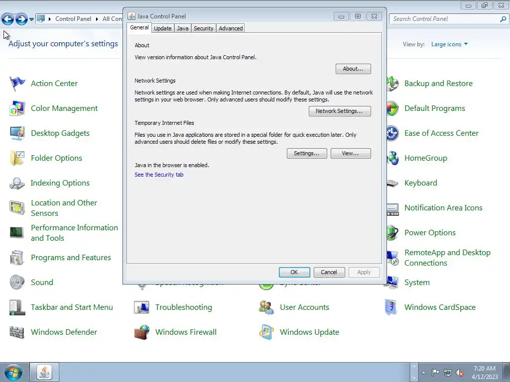This screenshot has height=382, width=510.
Task: Open RemoteApp and Desktop Connections link
Action: [x=447, y=258]
